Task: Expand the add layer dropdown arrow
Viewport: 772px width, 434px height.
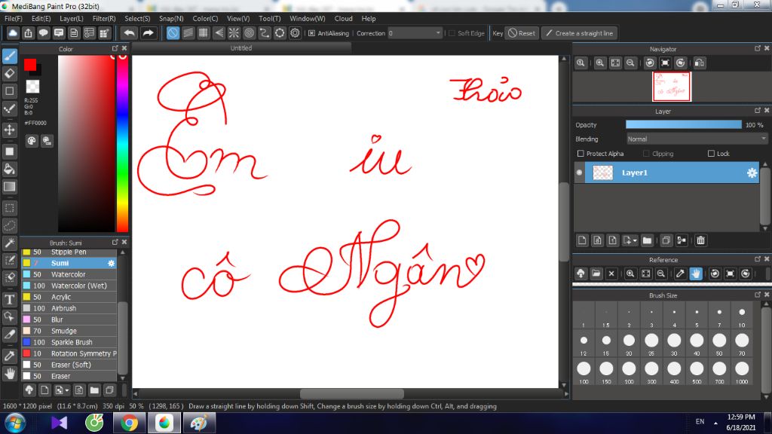Action: (x=635, y=240)
